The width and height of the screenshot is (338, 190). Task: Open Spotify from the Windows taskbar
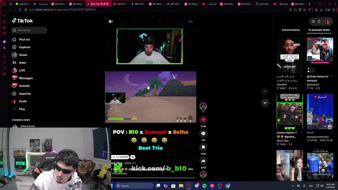tap(204, 186)
